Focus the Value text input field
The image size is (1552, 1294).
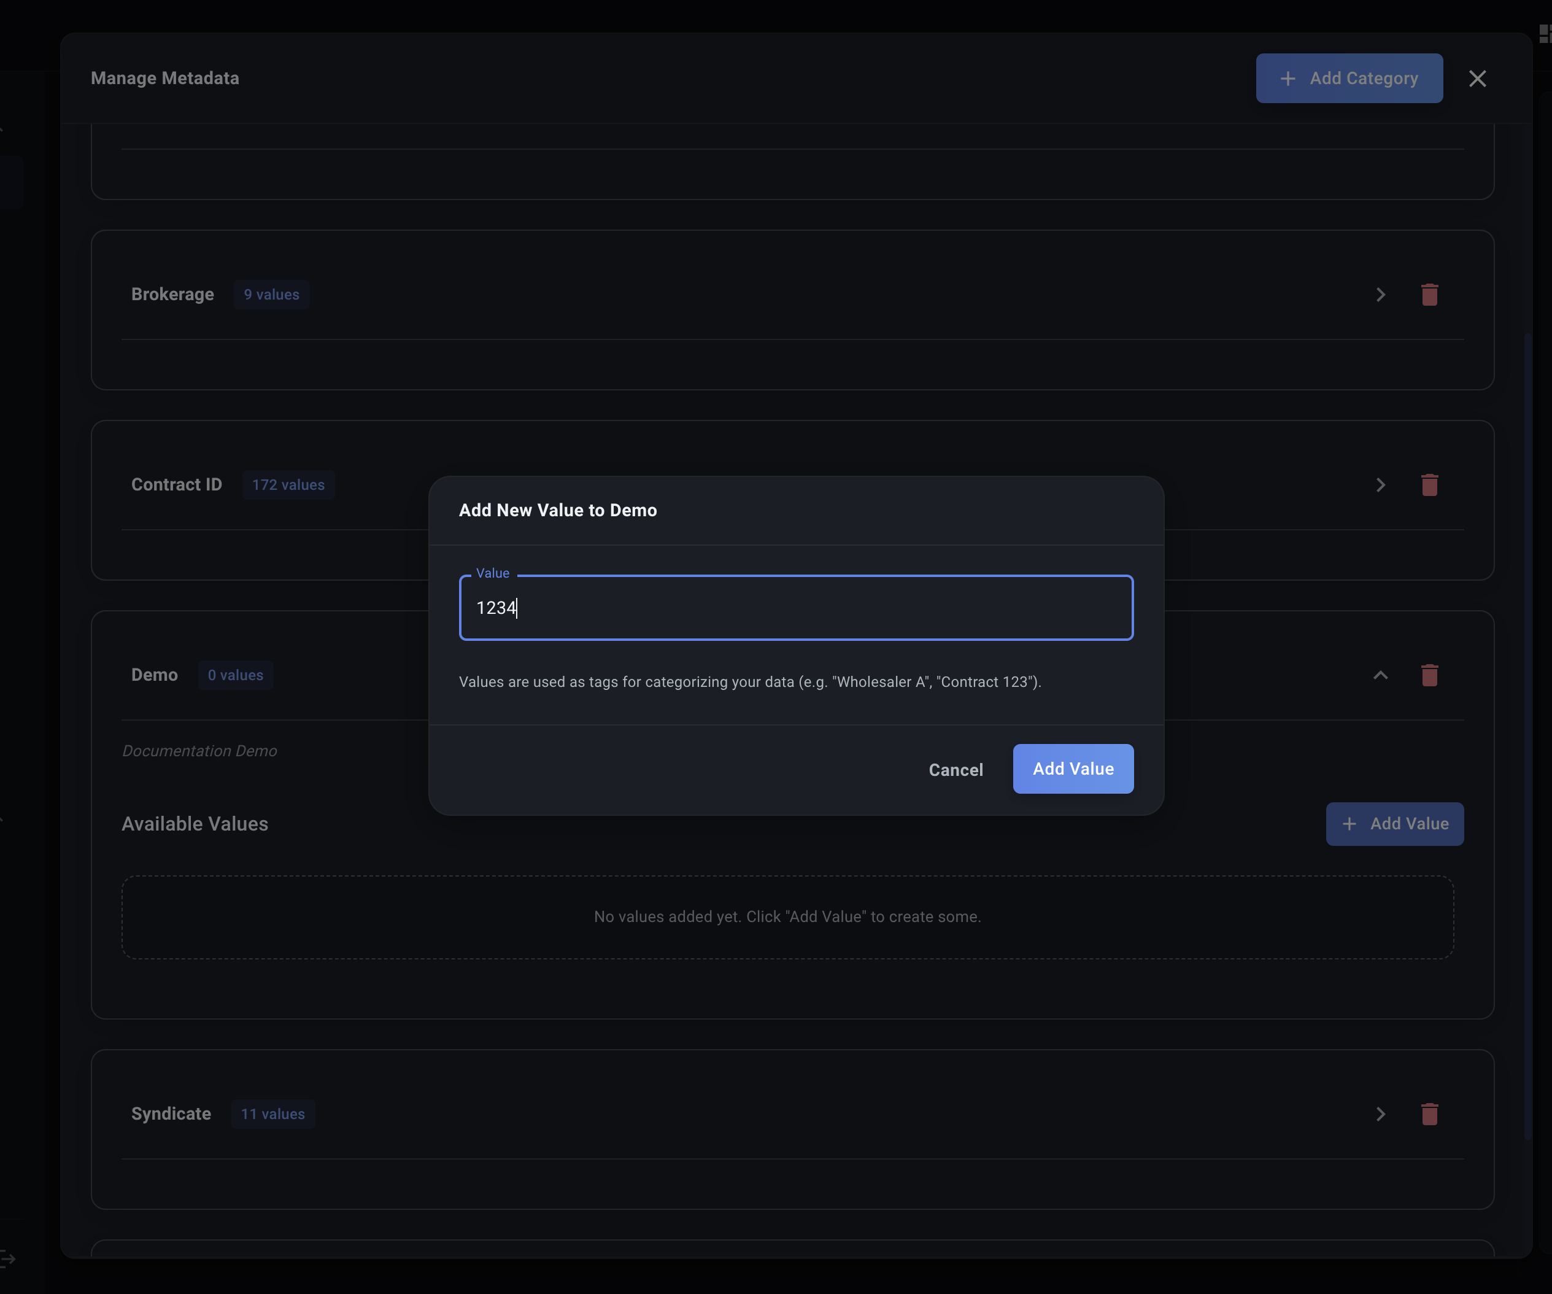(795, 608)
